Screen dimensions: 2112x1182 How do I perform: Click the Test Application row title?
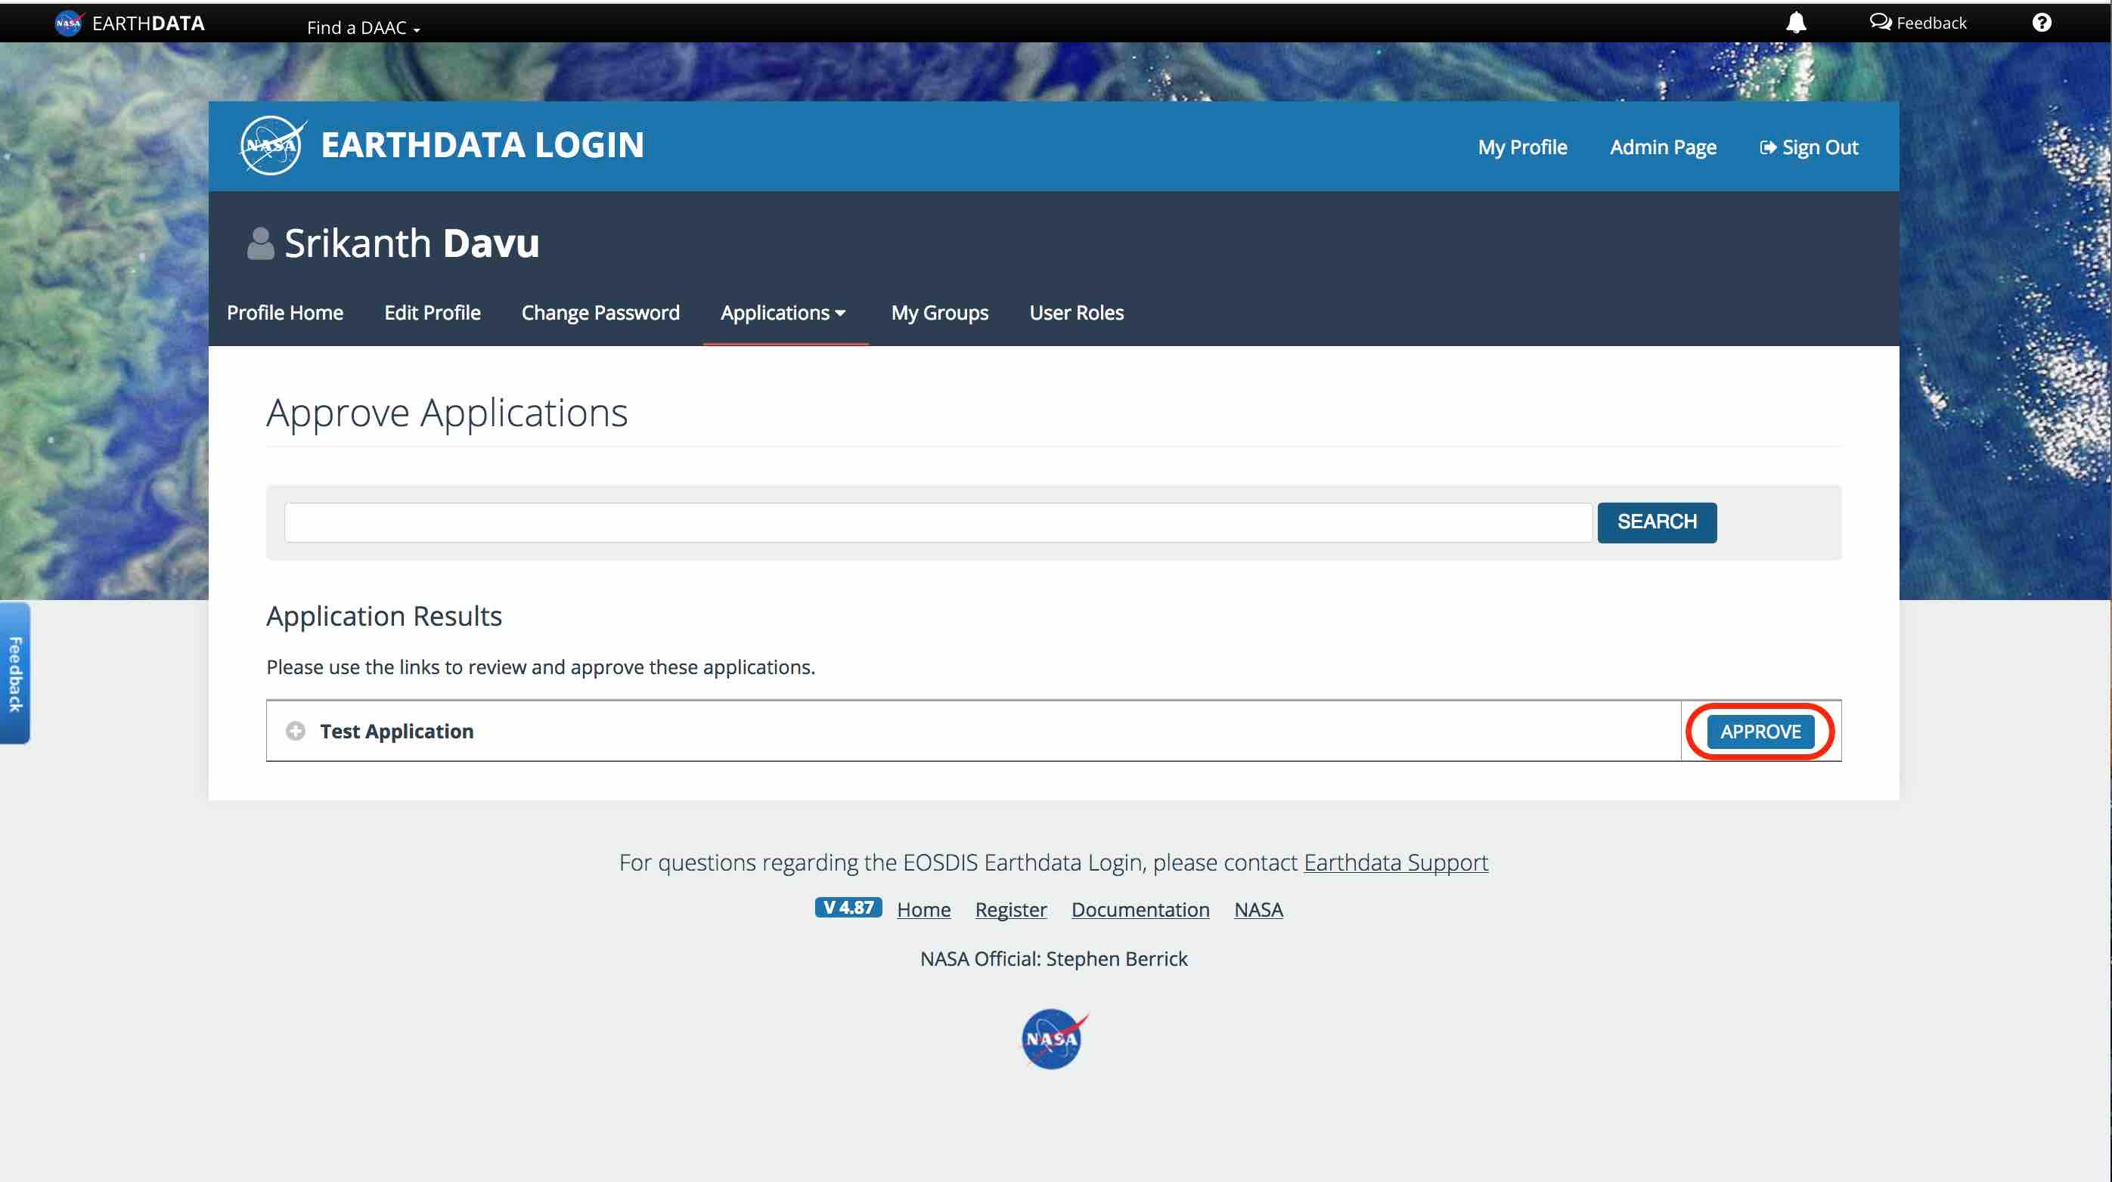pyautogui.click(x=397, y=730)
